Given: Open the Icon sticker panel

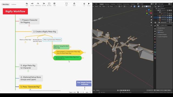Looking at the screenshot, I should click(x=84, y=4).
